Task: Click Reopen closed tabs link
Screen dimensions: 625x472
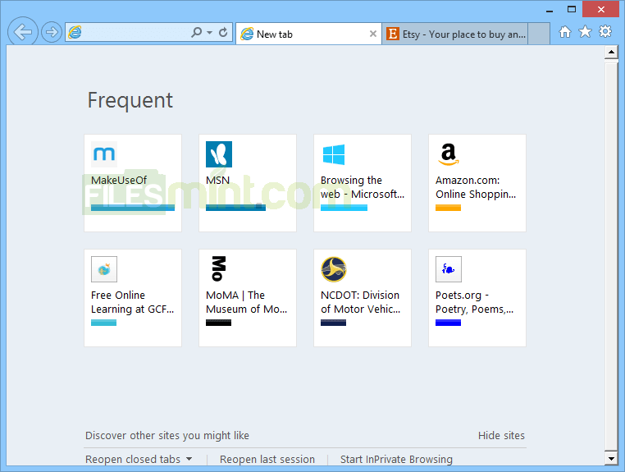Action: [x=133, y=460]
